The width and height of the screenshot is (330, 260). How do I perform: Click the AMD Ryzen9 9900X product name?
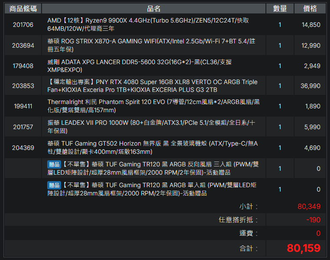coord(148,24)
